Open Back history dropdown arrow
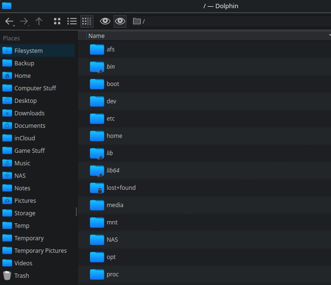Image resolution: width=331 pixels, height=285 pixels. 14,26
